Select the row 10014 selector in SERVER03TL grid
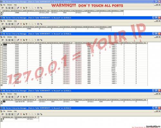Image resolution: width=161 pixels, height=128 pixels. coord(1,68)
